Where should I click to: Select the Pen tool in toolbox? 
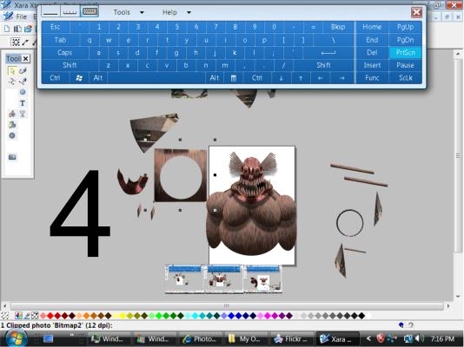coord(23,82)
